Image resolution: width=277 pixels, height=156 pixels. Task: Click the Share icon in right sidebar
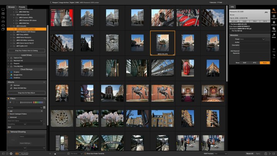click(x=274, y=56)
